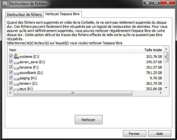Click the Nettoyer button

tap(88, 120)
